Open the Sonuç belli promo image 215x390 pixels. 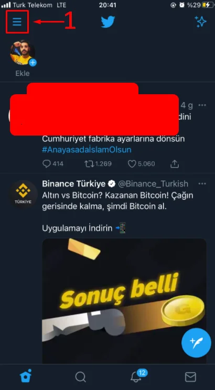tap(124, 300)
